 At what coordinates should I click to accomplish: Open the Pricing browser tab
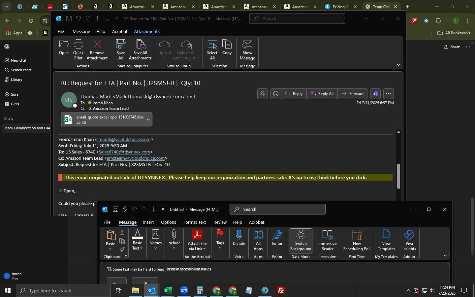pyautogui.click(x=341, y=7)
